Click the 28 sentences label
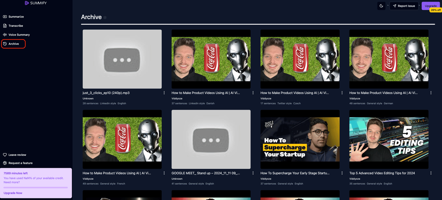Screen dimensions: 442x200 91,104
